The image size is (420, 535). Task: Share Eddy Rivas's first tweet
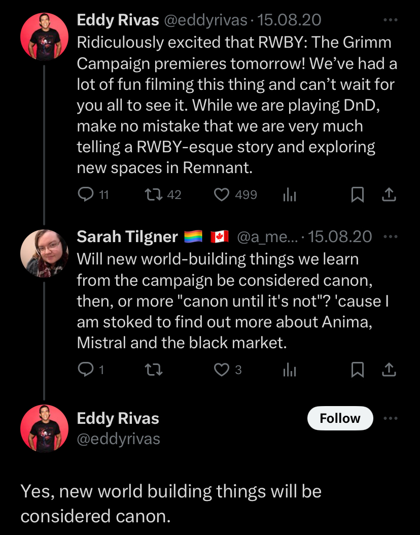(x=389, y=194)
